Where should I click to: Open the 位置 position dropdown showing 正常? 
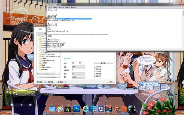tap(78, 67)
